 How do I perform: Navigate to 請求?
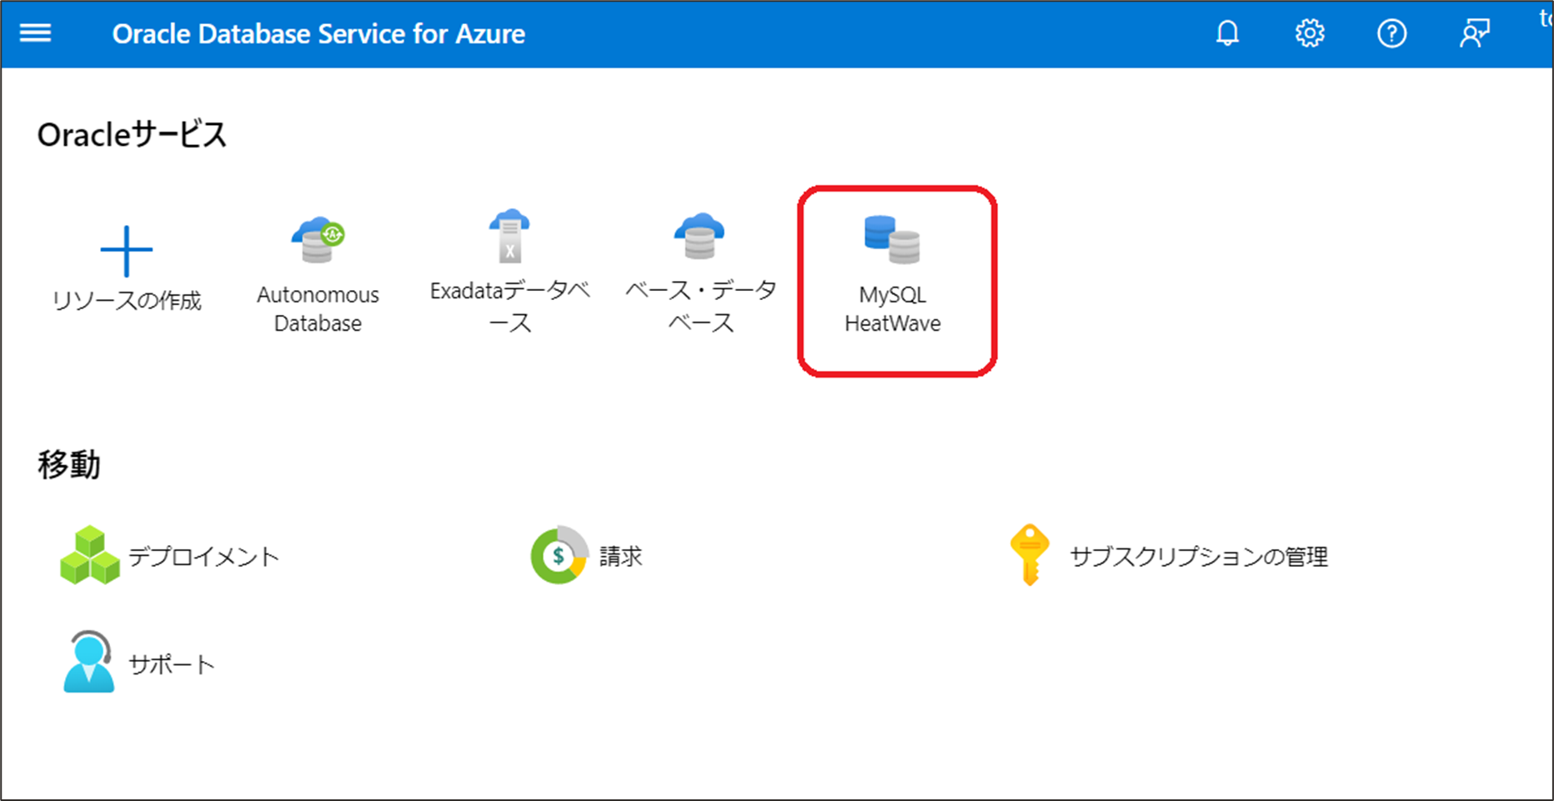(x=621, y=556)
